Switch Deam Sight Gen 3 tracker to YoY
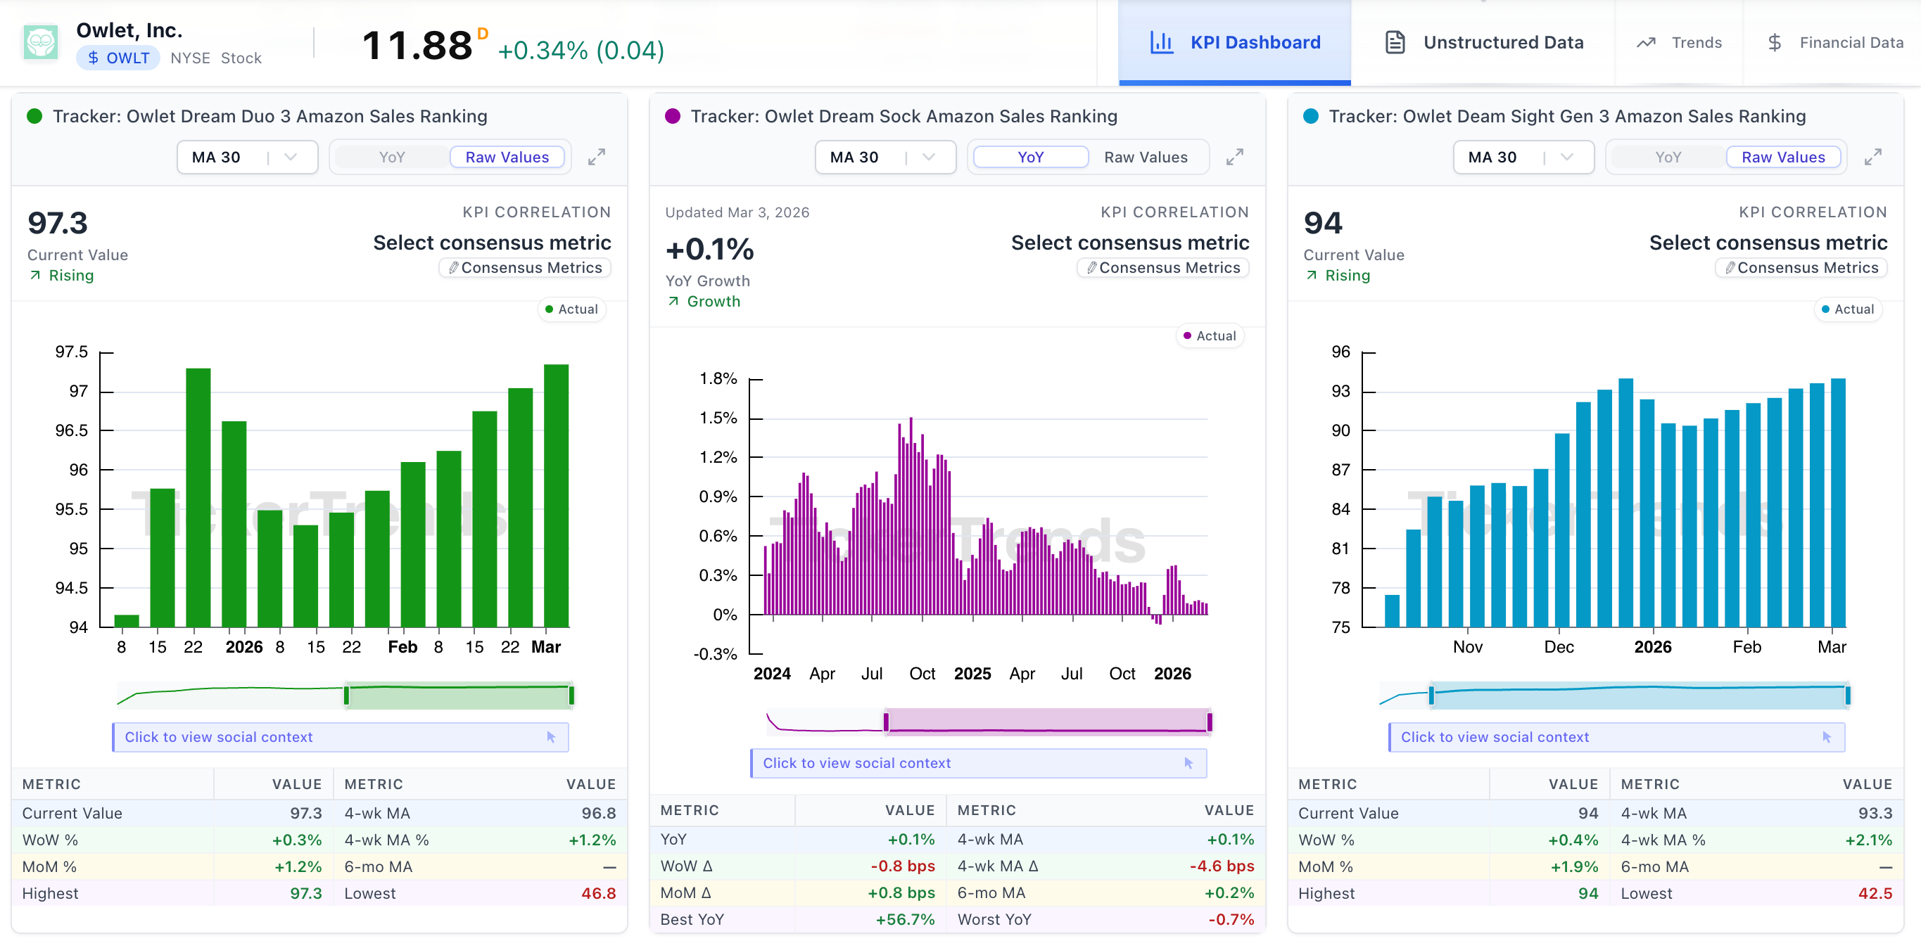The height and width of the screenshot is (948, 1921). point(1668,158)
